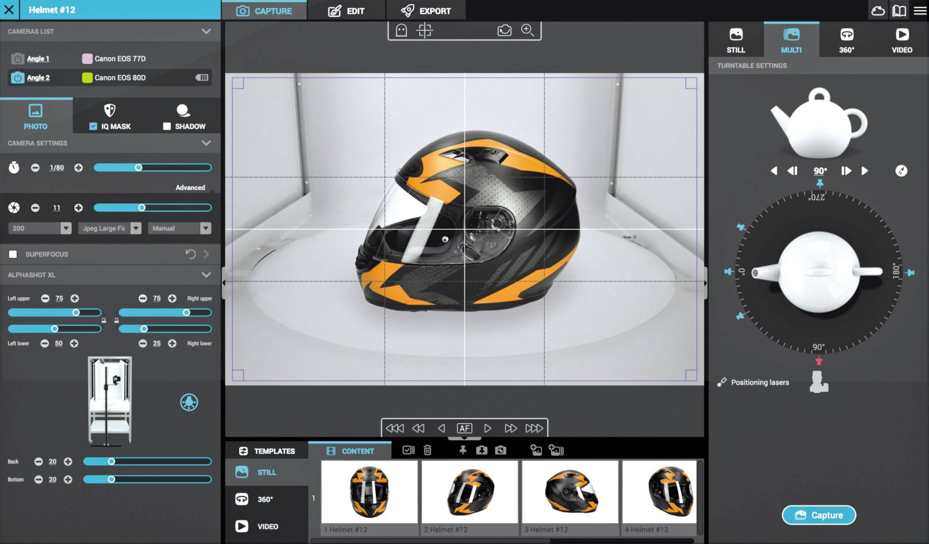Collapse the right panel with edge arrow
The width and height of the screenshot is (929, 544).
706,283
